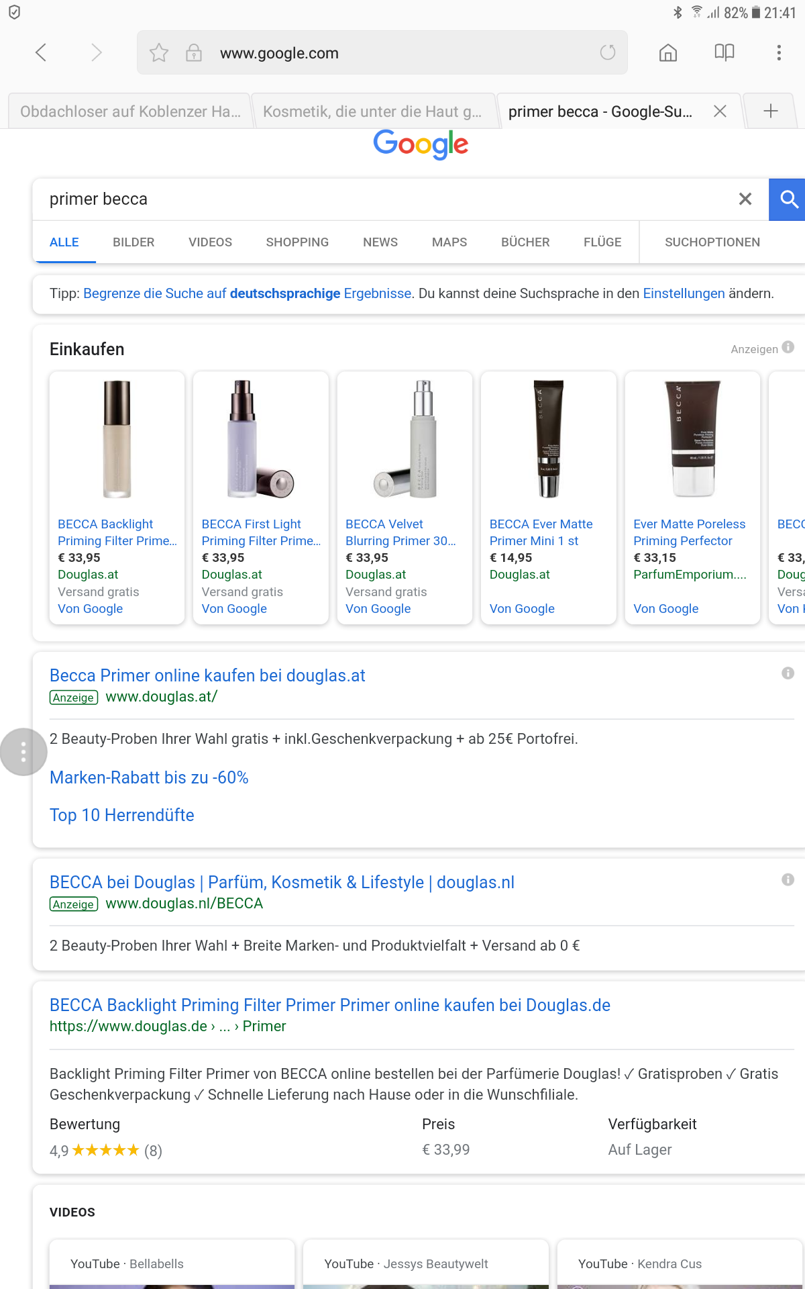Tap the Google logo

click(x=421, y=144)
